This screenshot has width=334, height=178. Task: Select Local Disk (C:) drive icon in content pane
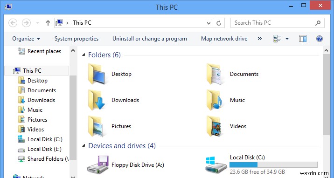click(216, 165)
